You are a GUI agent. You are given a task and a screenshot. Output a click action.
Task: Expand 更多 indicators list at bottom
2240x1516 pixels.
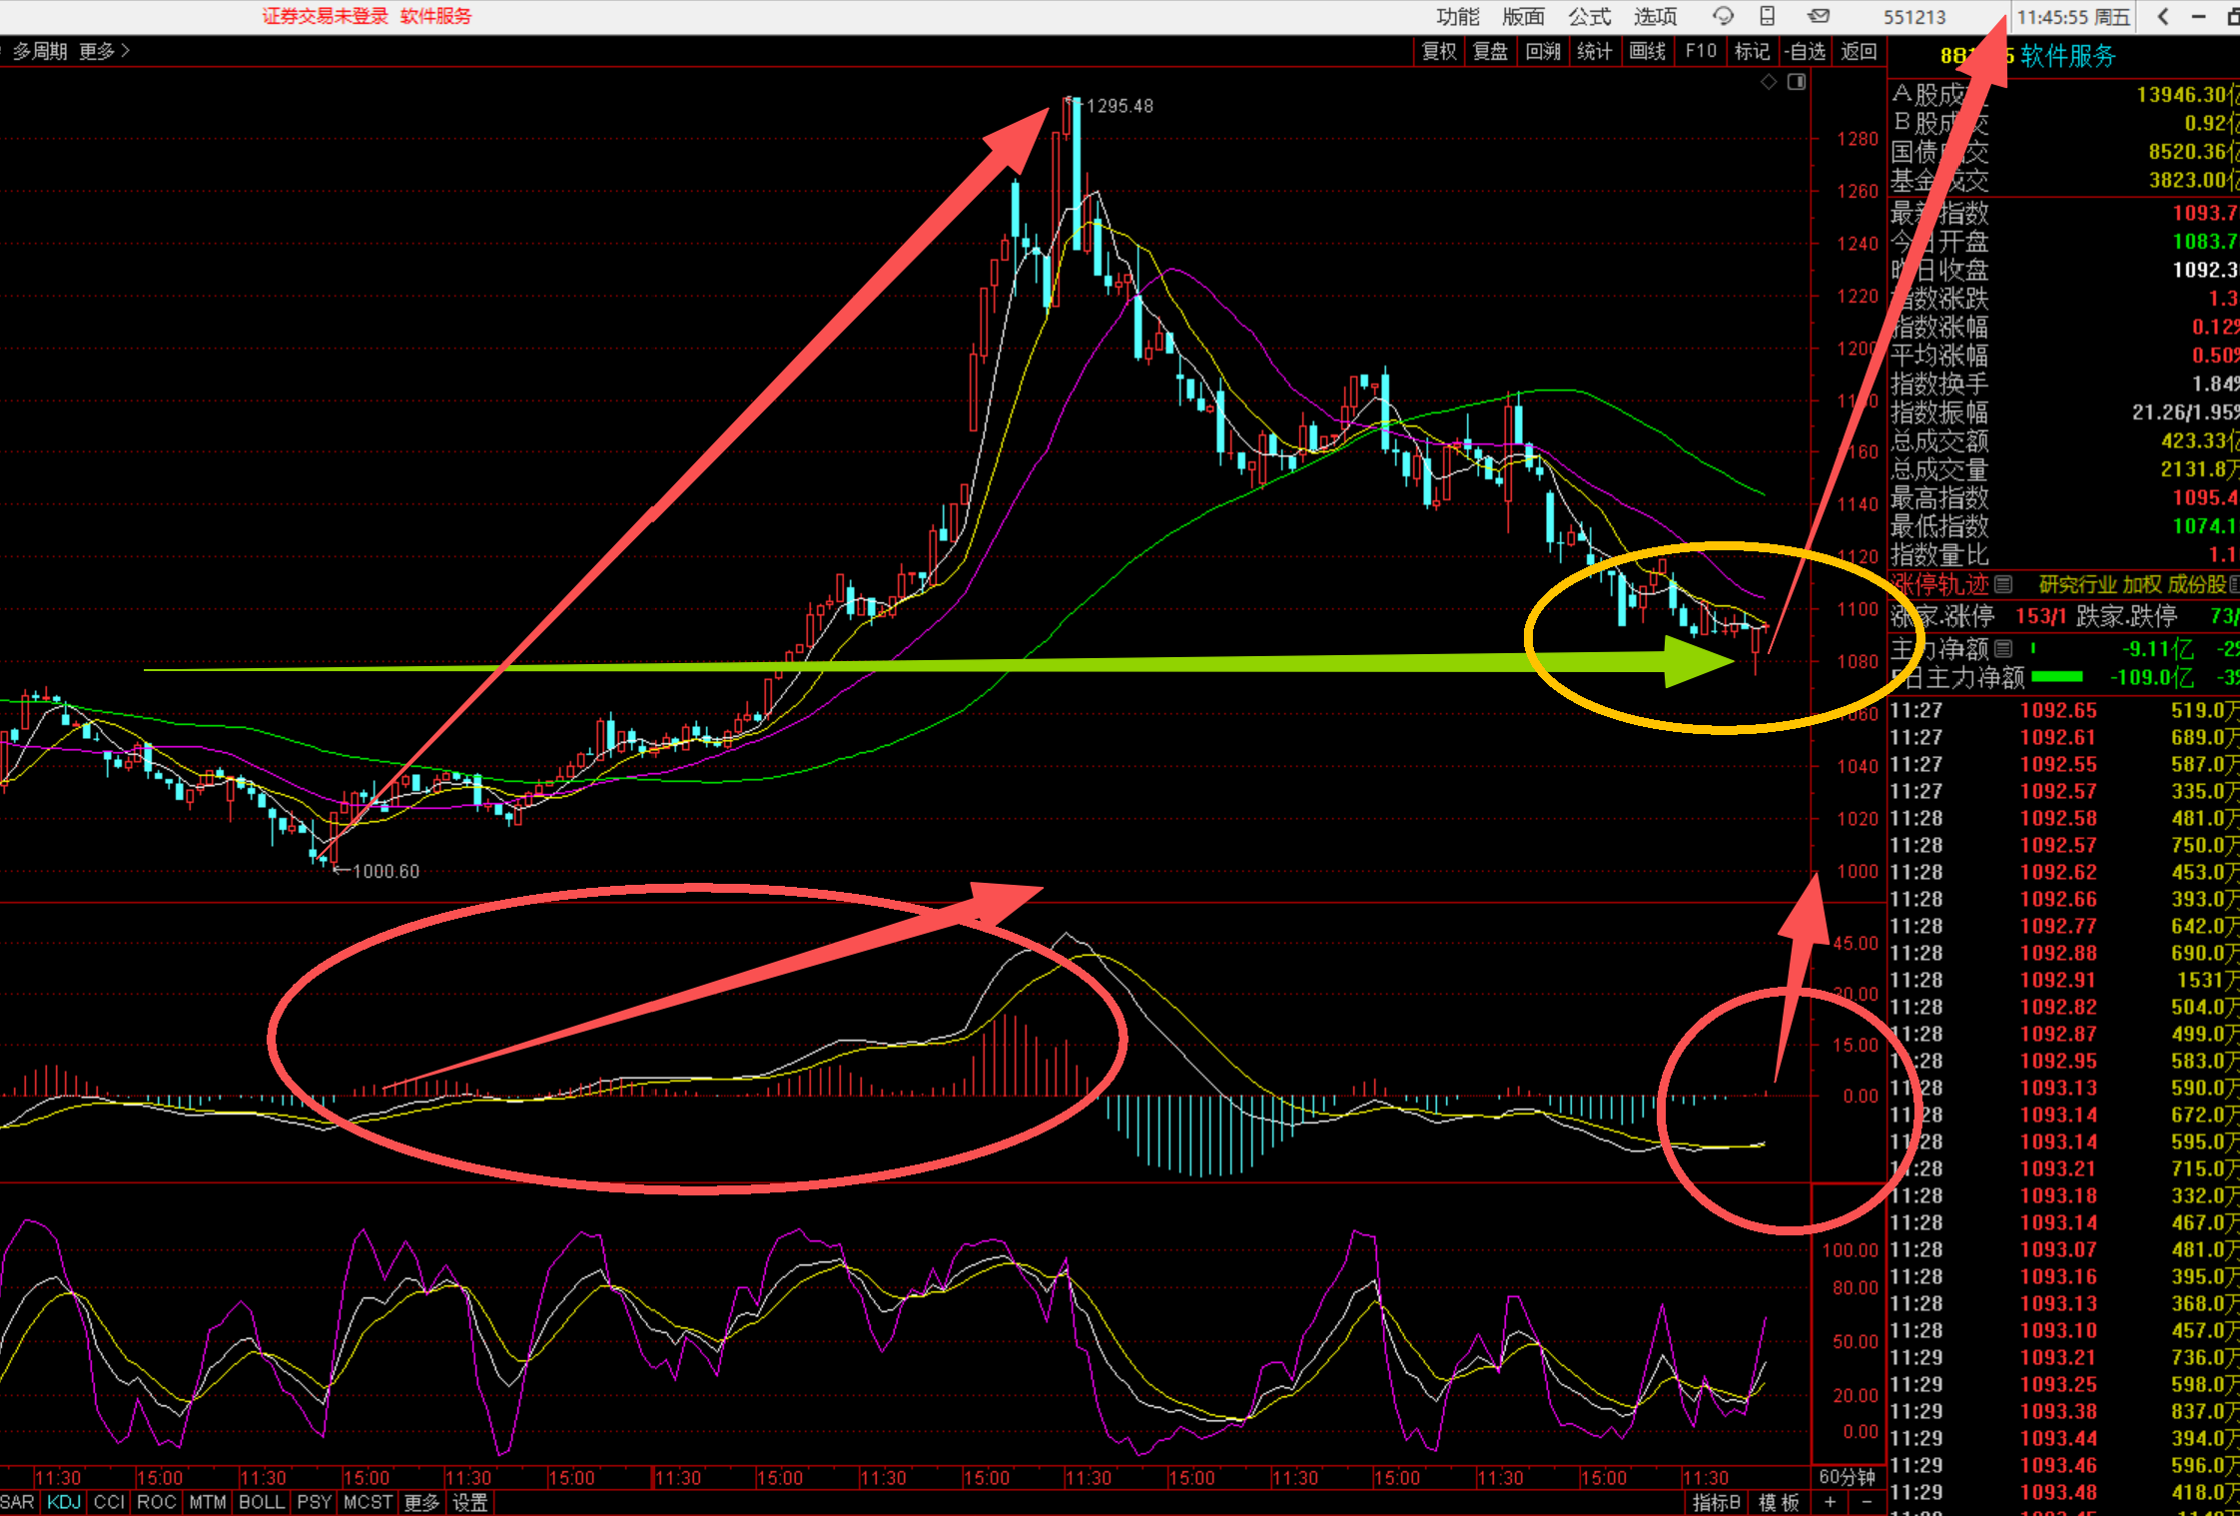420,1502
